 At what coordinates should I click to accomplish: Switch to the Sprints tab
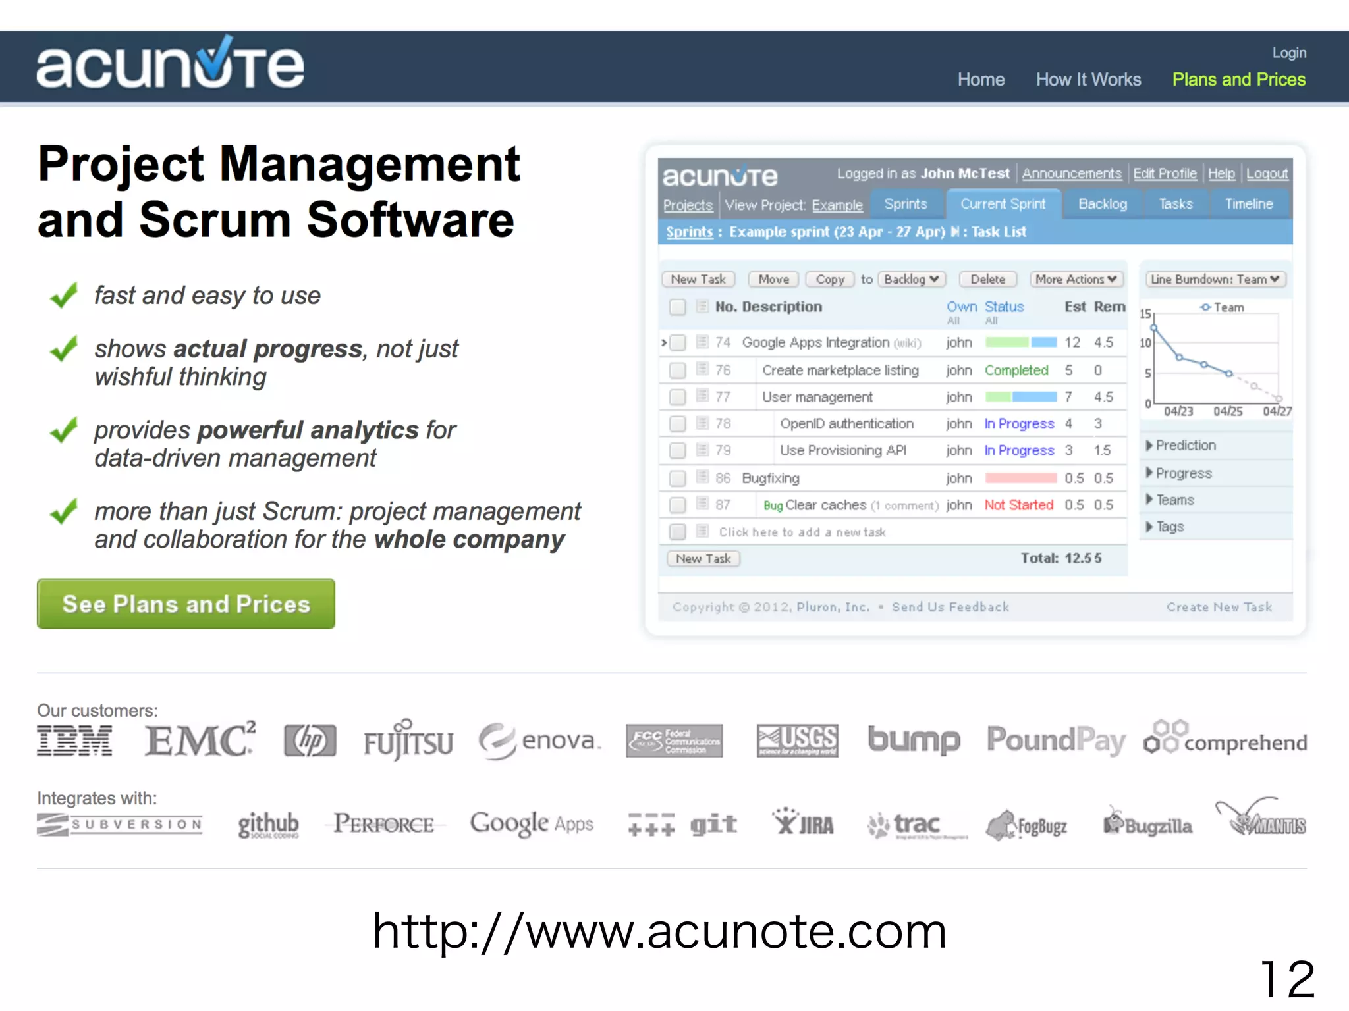pyautogui.click(x=906, y=205)
